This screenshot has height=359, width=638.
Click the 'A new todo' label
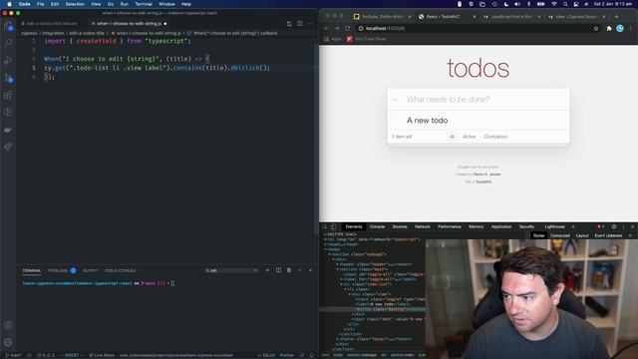tap(428, 121)
